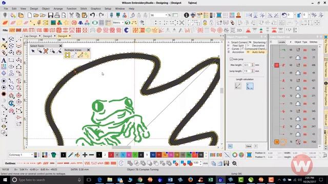Open the Design Information (i) icon
The width and height of the screenshot is (328, 184).
click(x=187, y=15)
